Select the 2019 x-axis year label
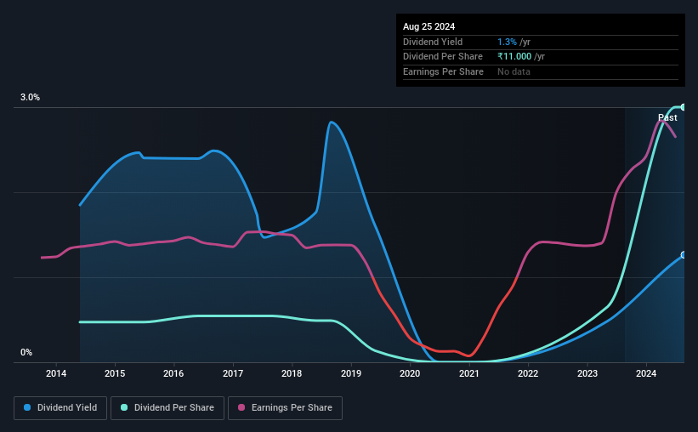Screen dimensions: 698x432 (x=351, y=373)
